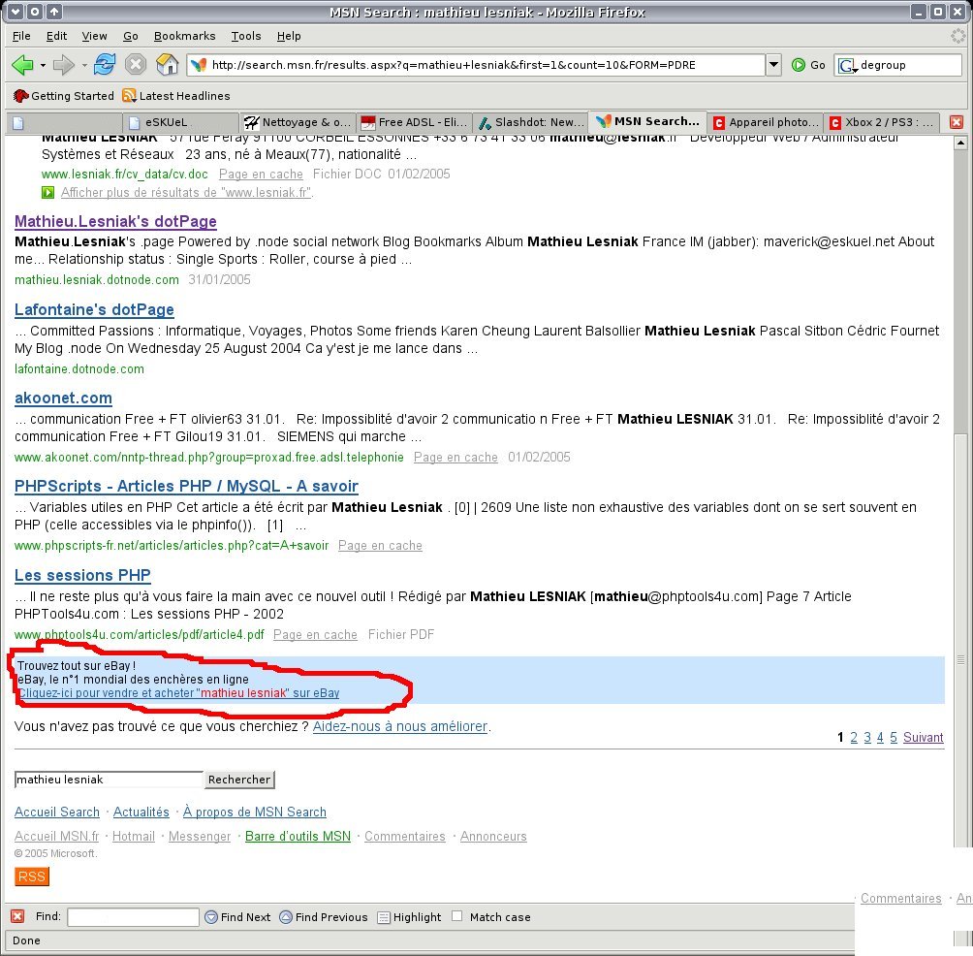Image resolution: width=973 pixels, height=956 pixels.
Task: Open Page en cache for phpscripts result
Action: pyautogui.click(x=380, y=546)
